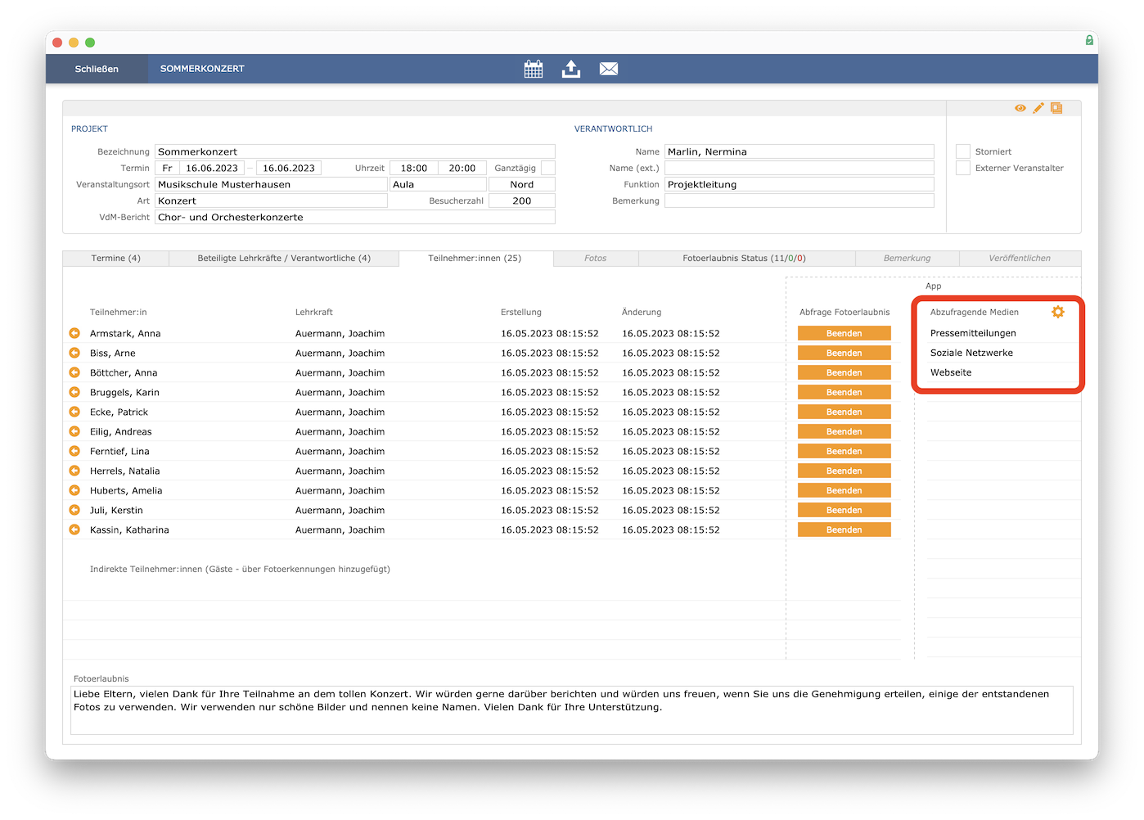Screen dimensions: 1144x820
Task: Toggle the Ganztägig checkbox
Action: [548, 168]
